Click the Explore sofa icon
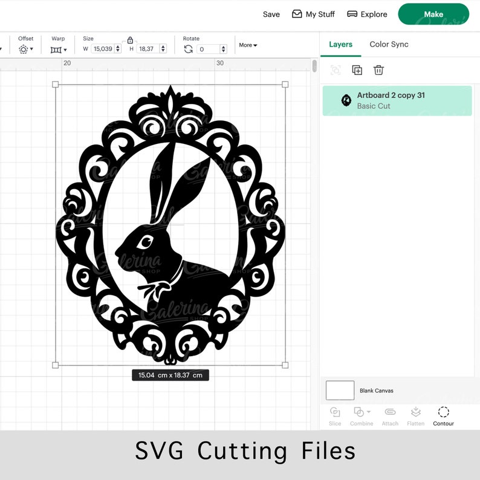Screen dimensions: 480x480 coord(352,14)
